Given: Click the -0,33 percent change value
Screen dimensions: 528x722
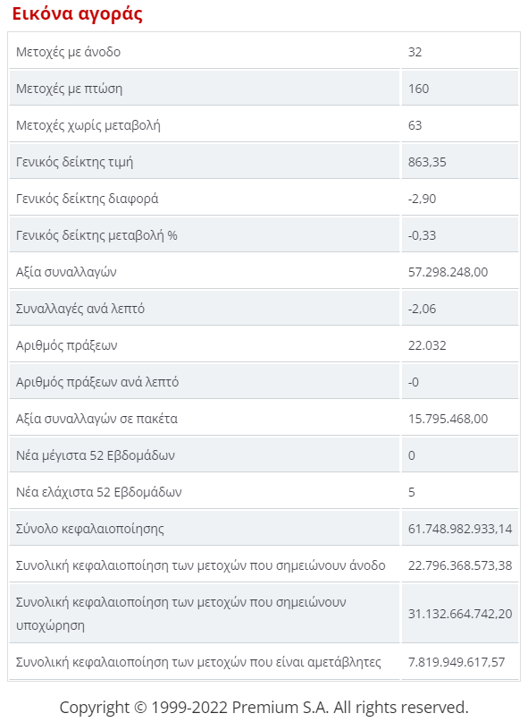Looking at the screenshot, I should 422,235.
